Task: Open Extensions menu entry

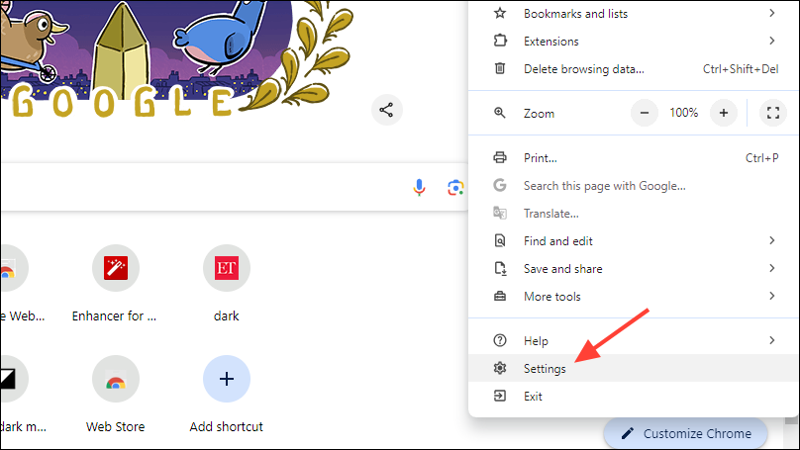Action: [x=633, y=41]
